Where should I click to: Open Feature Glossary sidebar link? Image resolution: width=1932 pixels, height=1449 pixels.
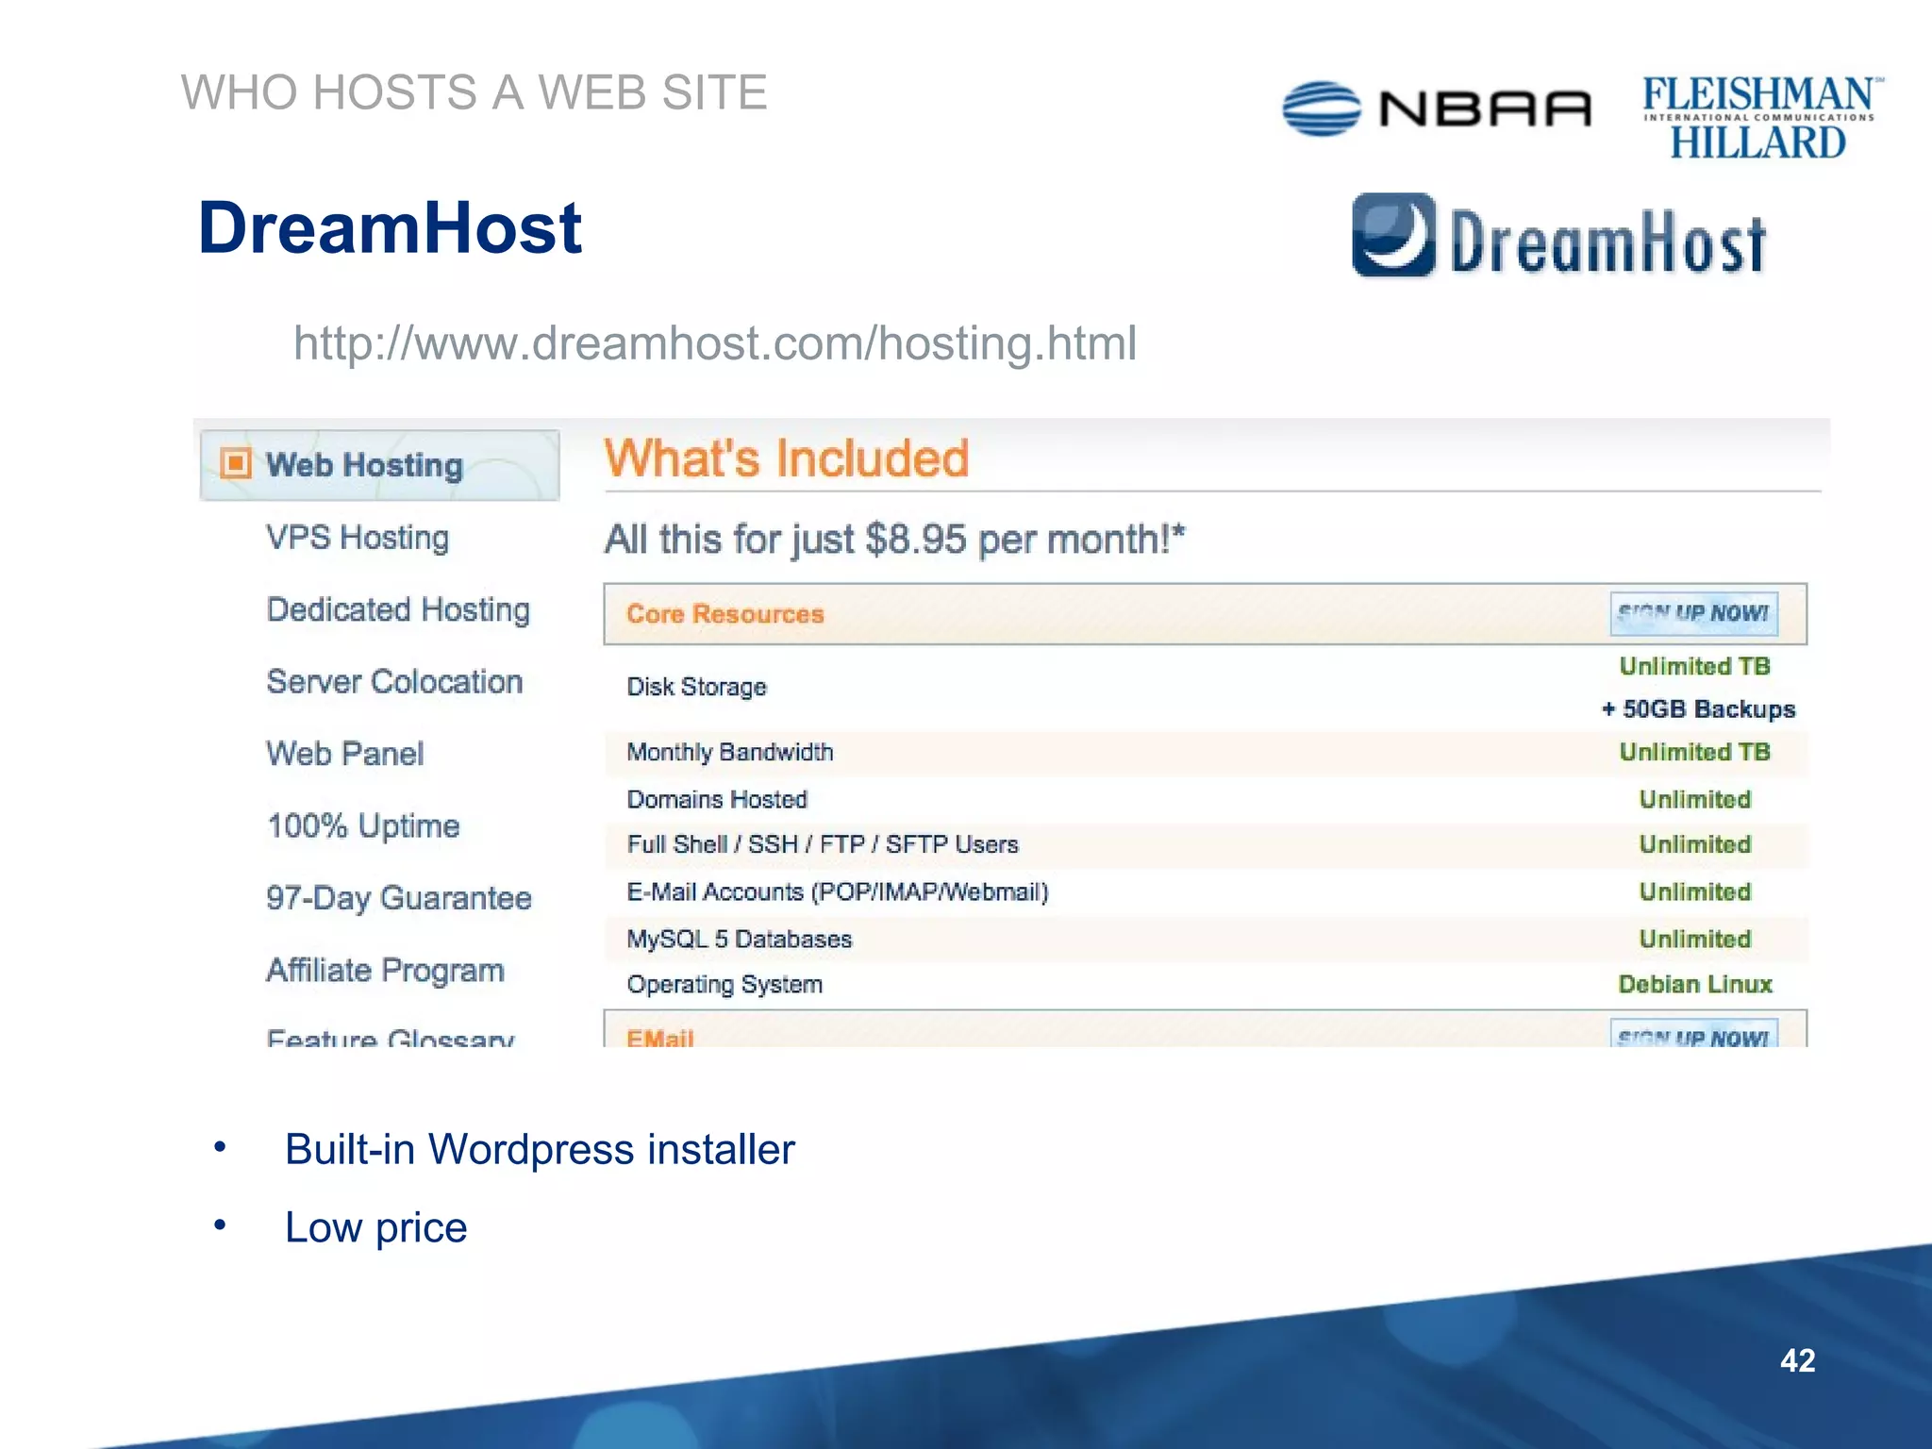[391, 1037]
